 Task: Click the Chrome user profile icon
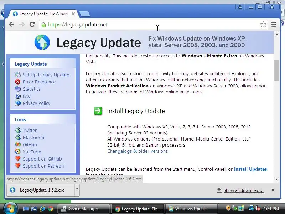[x=240, y=7]
